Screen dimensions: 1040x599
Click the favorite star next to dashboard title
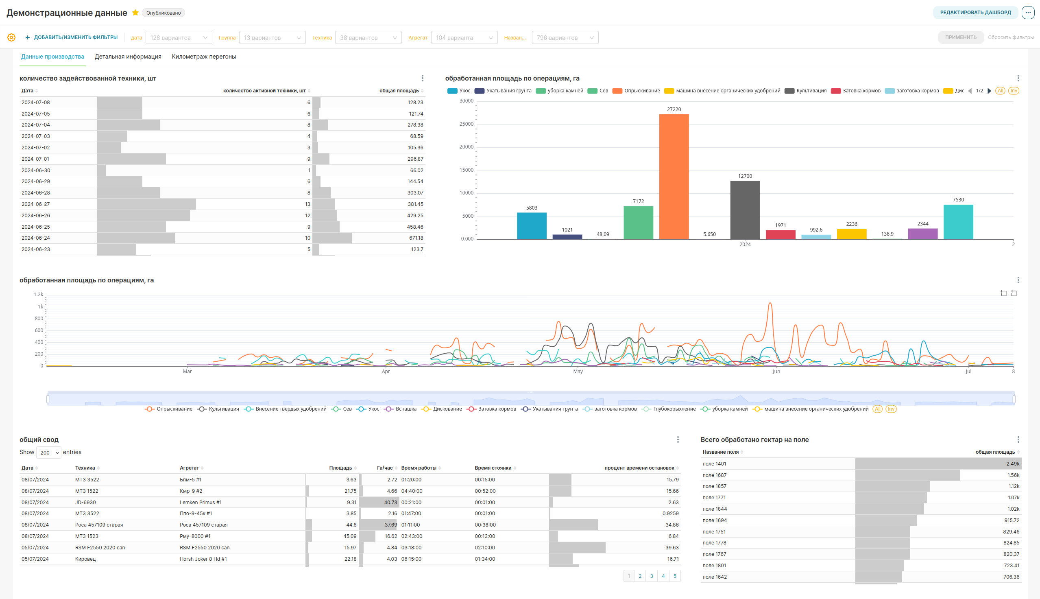[x=135, y=13]
